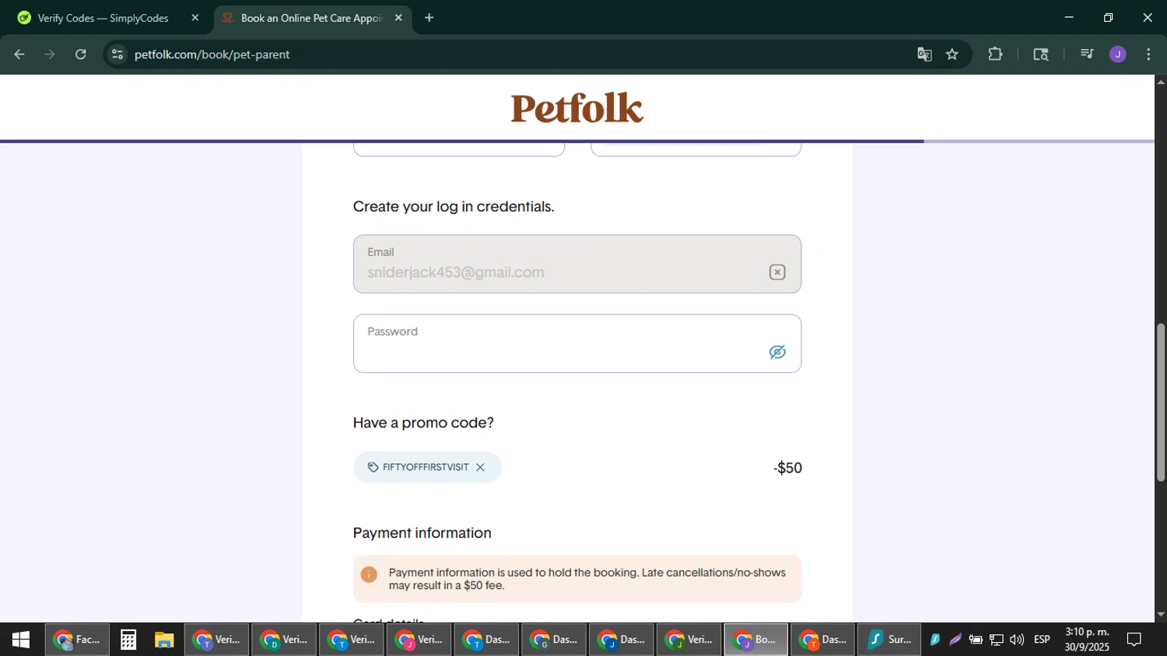The height and width of the screenshot is (656, 1167).
Task: Click the promo code tag icon
Action: tap(373, 467)
